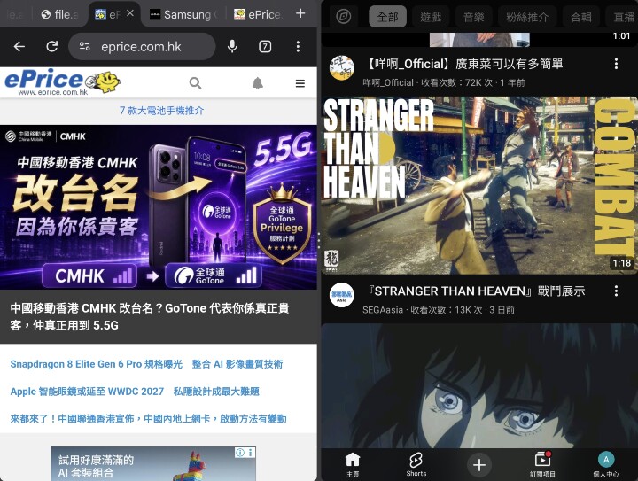
Task: Open 『STRANGER THAN HEAVEN』戰鬥展示 video title
Action: (475, 291)
